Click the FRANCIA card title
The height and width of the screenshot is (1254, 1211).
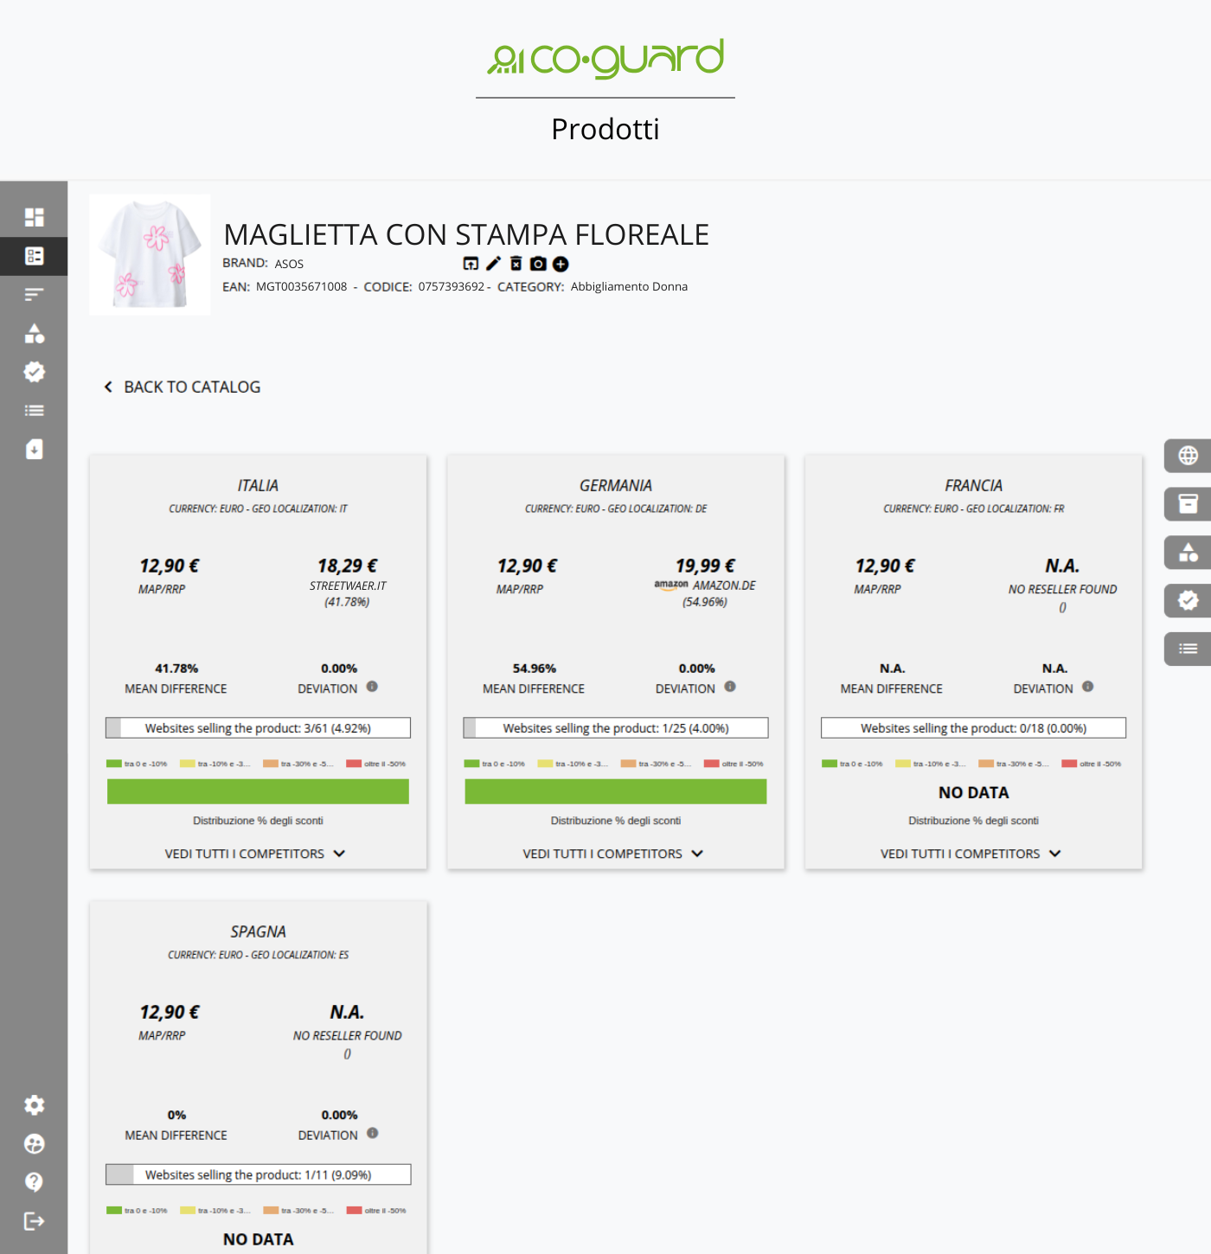(x=973, y=485)
